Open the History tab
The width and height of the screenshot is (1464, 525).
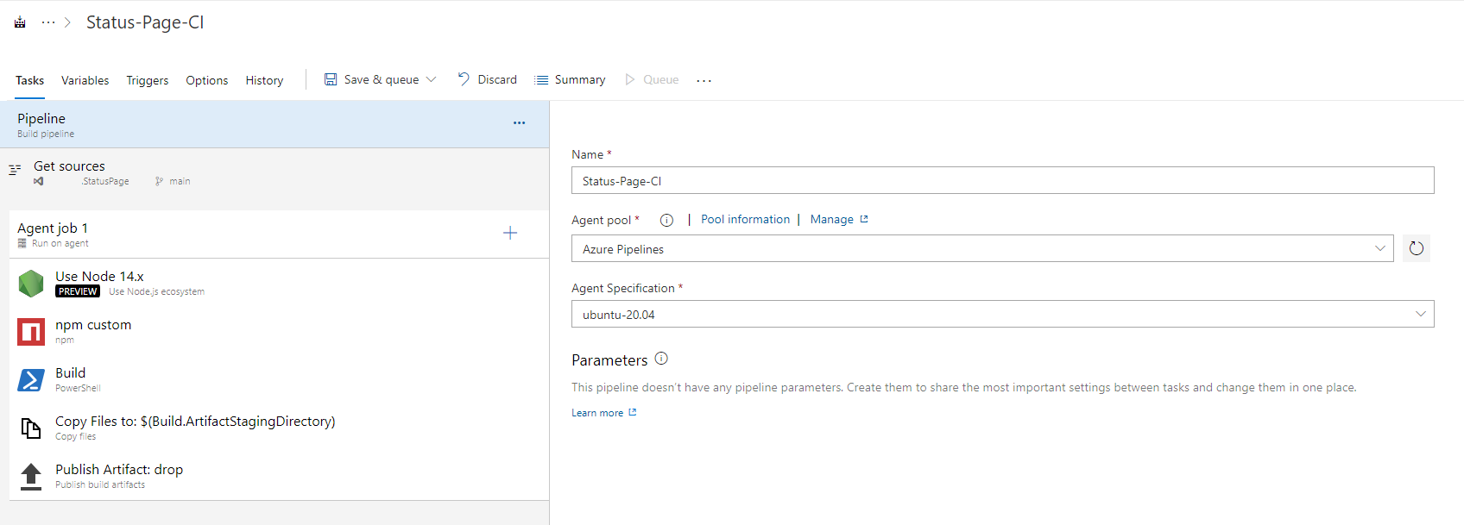coord(264,80)
